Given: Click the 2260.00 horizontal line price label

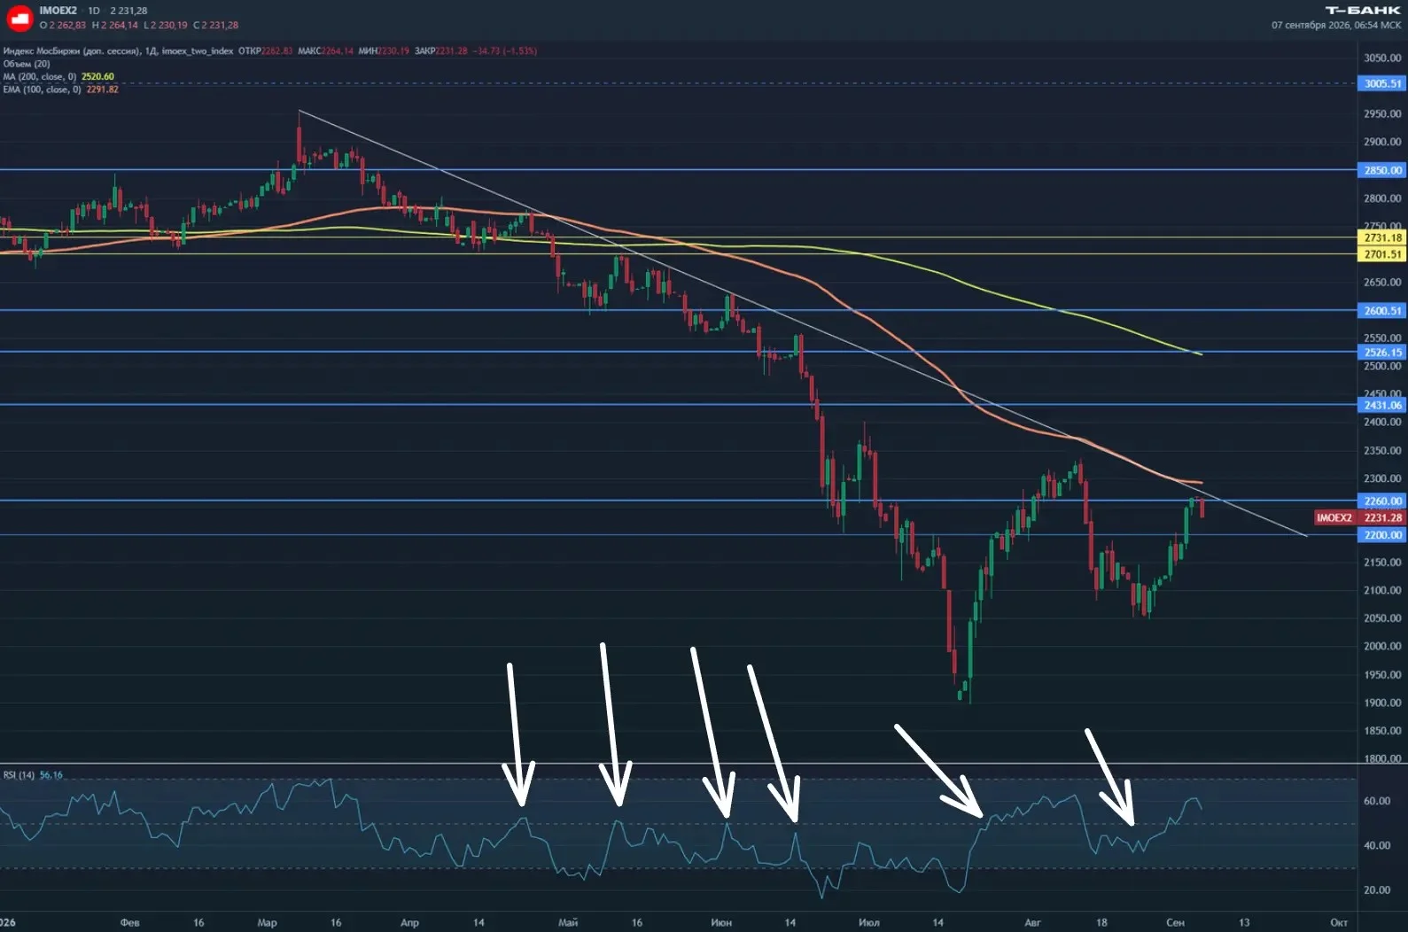Looking at the screenshot, I should tap(1382, 501).
